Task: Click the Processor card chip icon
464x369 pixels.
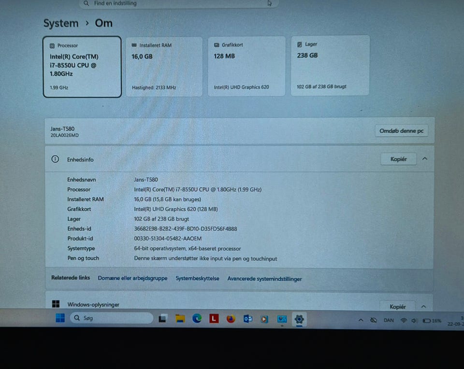Action: tap(52, 46)
